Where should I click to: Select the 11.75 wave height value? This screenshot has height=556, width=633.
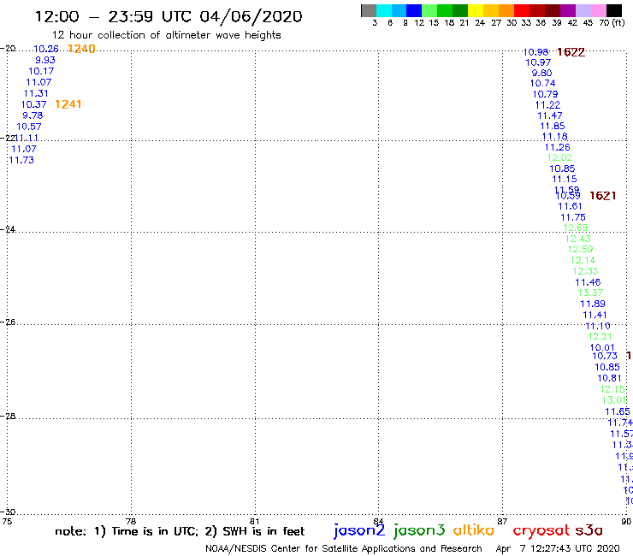click(573, 217)
